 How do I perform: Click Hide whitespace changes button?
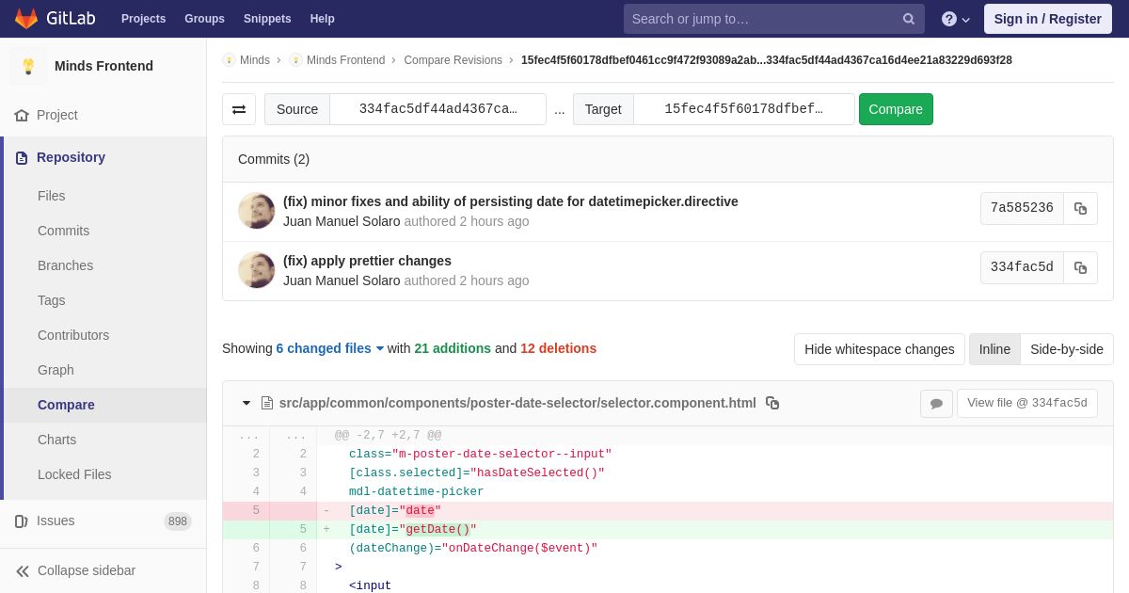click(880, 349)
